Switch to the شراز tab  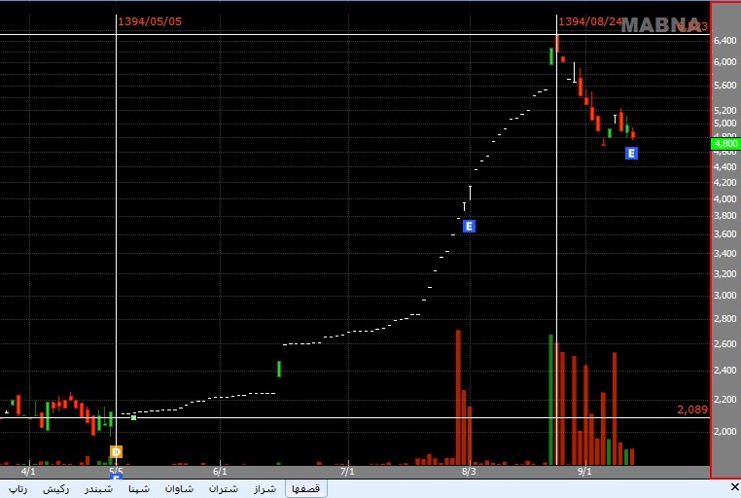coord(265,488)
